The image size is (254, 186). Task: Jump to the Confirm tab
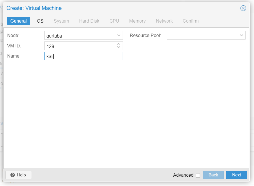[x=191, y=21]
